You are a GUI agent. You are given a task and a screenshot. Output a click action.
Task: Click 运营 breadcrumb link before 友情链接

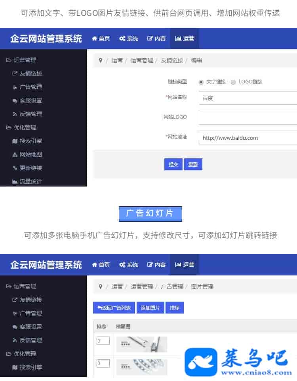coord(117,60)
